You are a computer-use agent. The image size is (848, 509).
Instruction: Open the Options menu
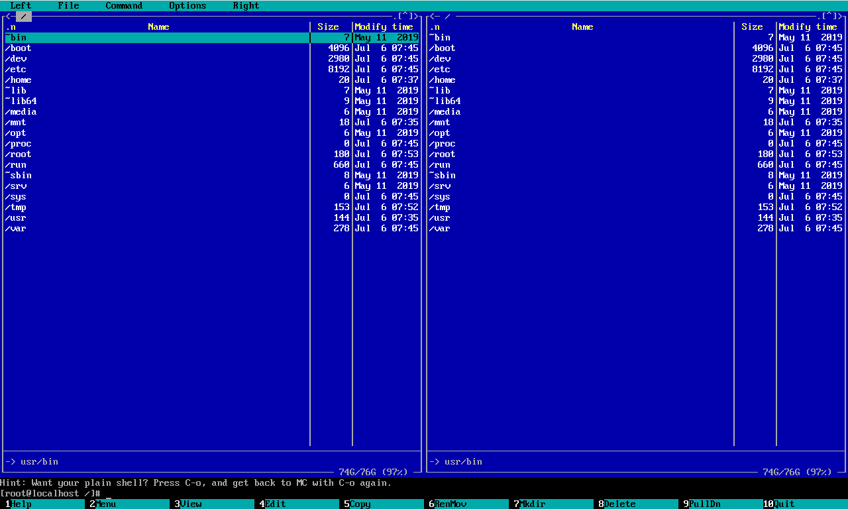coord(187,5)
